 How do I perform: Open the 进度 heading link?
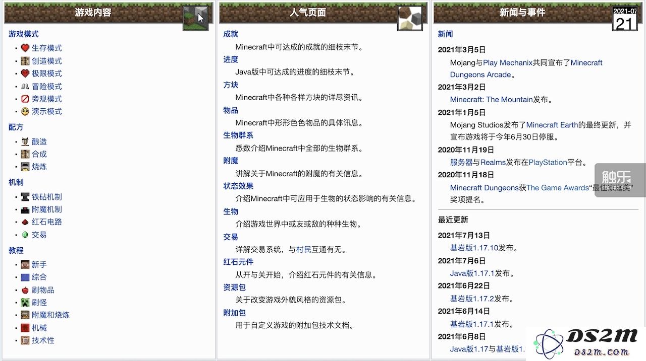(x=231, y=59)
